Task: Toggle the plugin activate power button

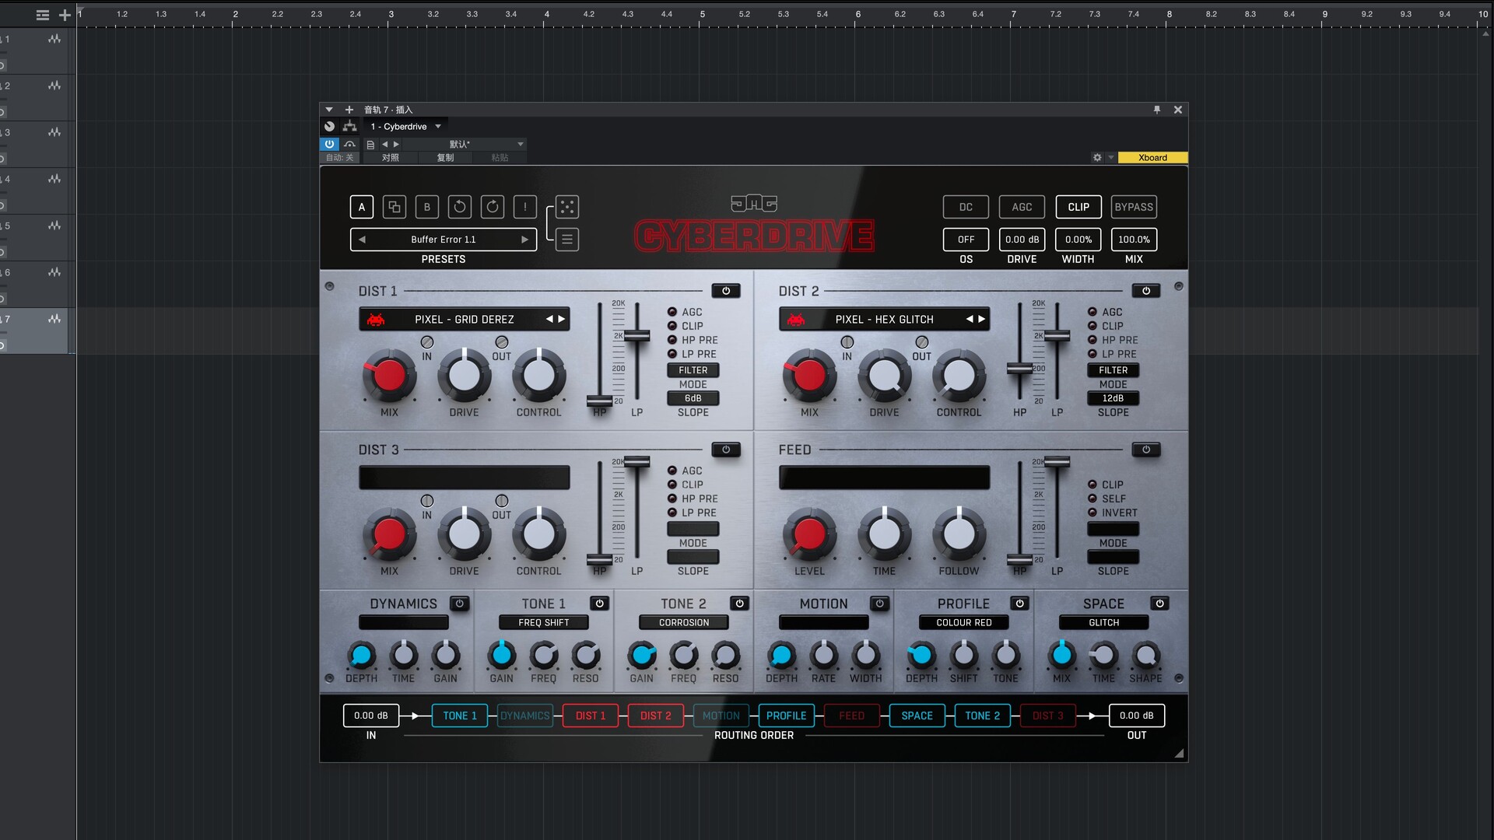Action: tap(329, 144)
